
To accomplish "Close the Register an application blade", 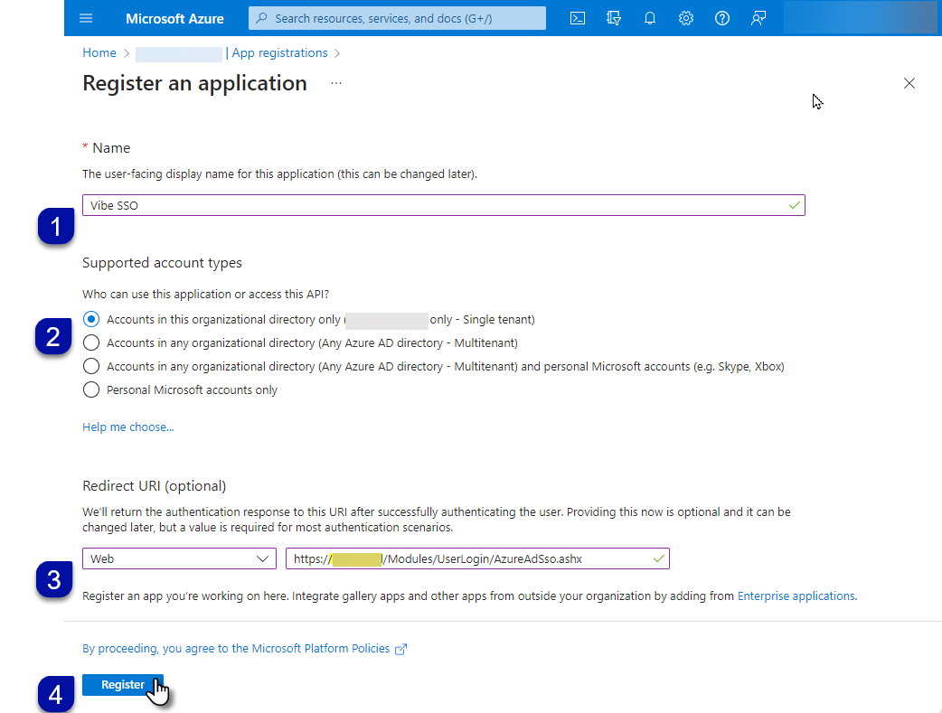I will click(909, 83).
